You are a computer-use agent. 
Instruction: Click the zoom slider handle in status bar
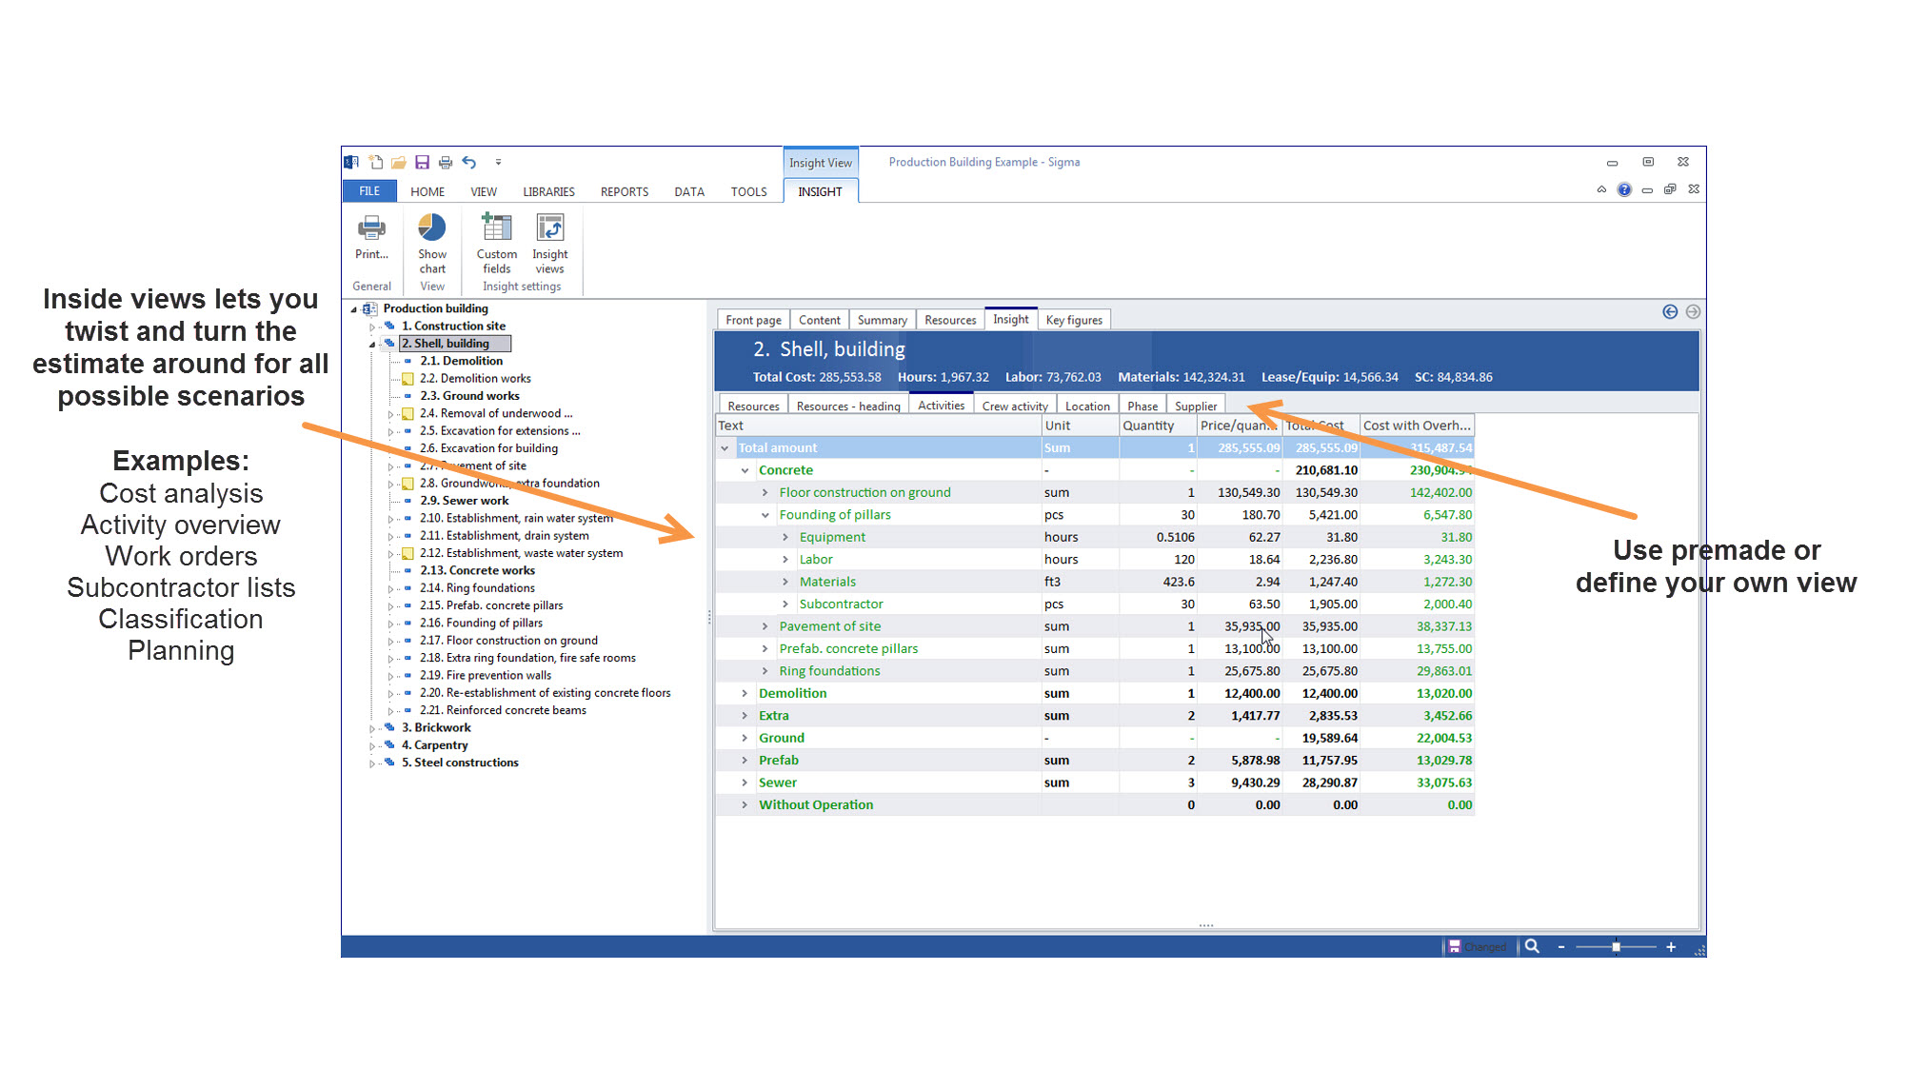tap(1616, 947)
